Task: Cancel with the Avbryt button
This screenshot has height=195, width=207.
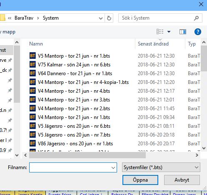Action: 182,180
